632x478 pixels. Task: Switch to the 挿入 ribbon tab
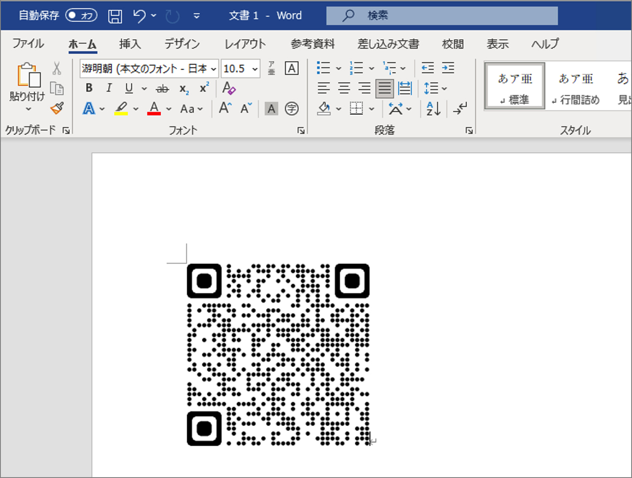130,44
